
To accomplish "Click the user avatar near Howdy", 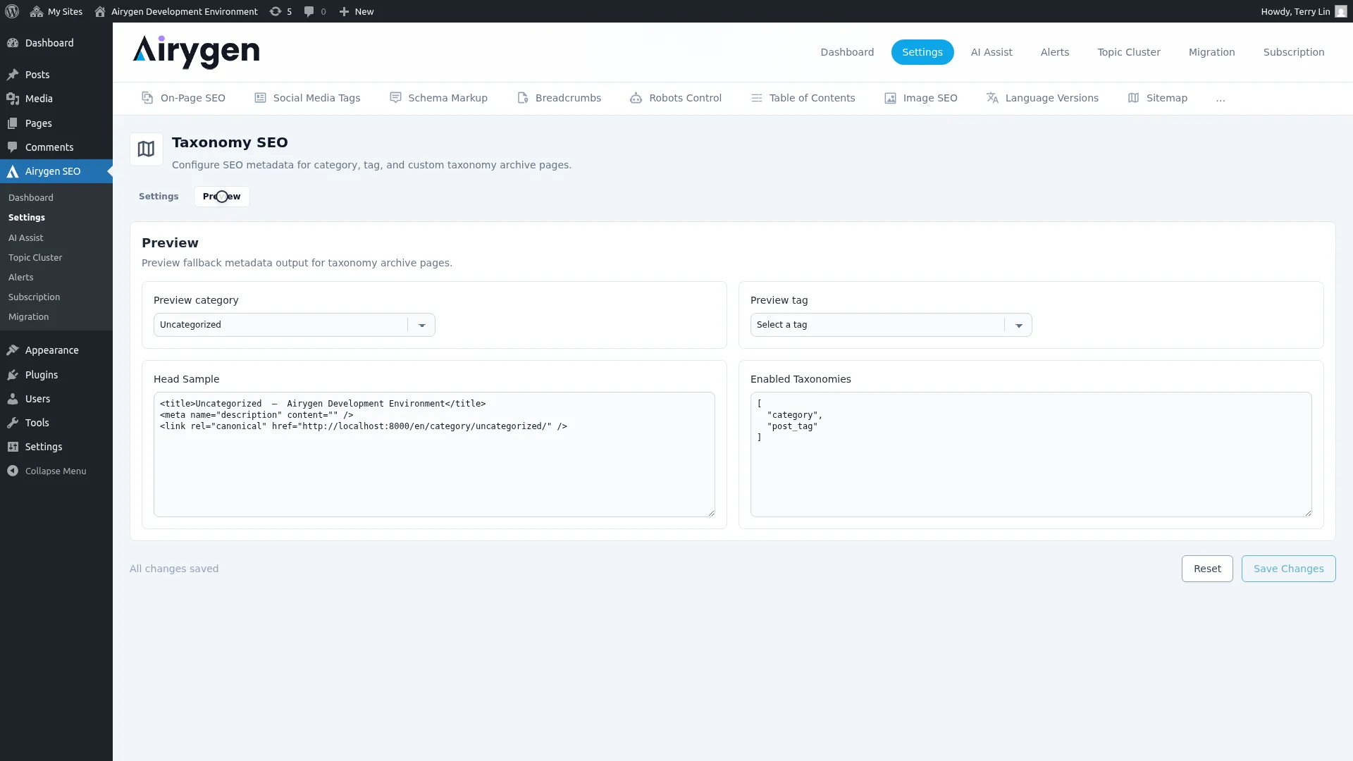I will pos(1341,11).
